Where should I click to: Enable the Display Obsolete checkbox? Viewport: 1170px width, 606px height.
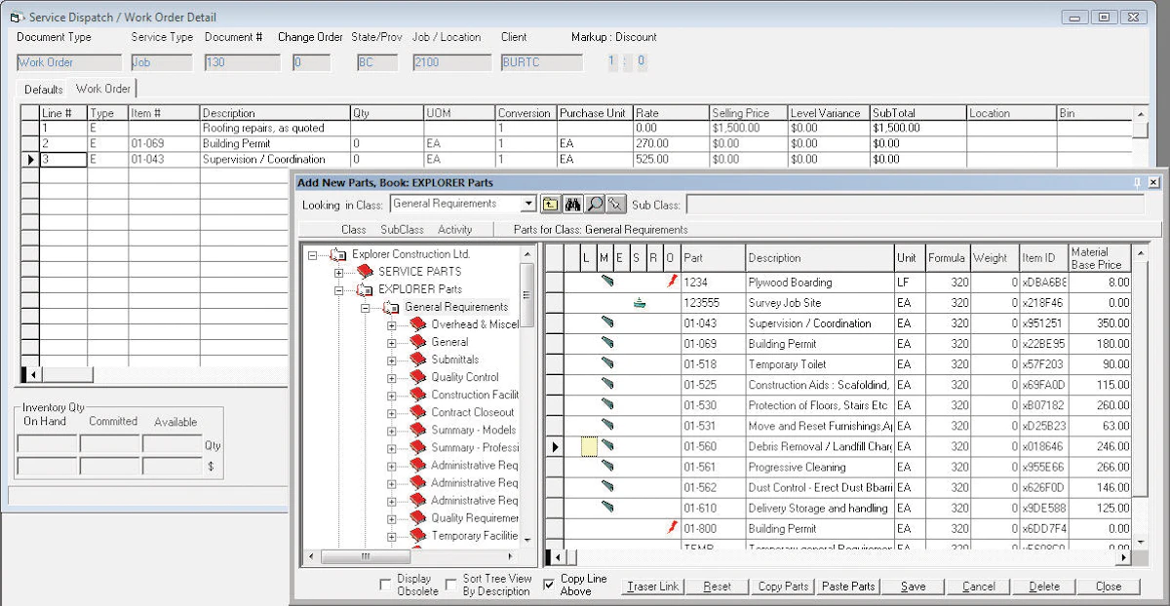point(386,586)
